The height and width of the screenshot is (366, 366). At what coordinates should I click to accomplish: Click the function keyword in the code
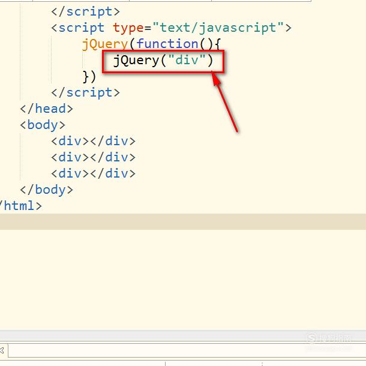point(167,44)
